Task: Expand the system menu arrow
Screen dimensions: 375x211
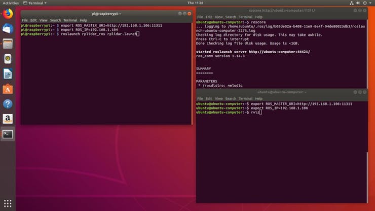Action: coord(370,3)
